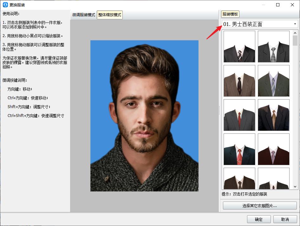
Task: Select the brown suit with dark tie template
Action: click(239, 81)
